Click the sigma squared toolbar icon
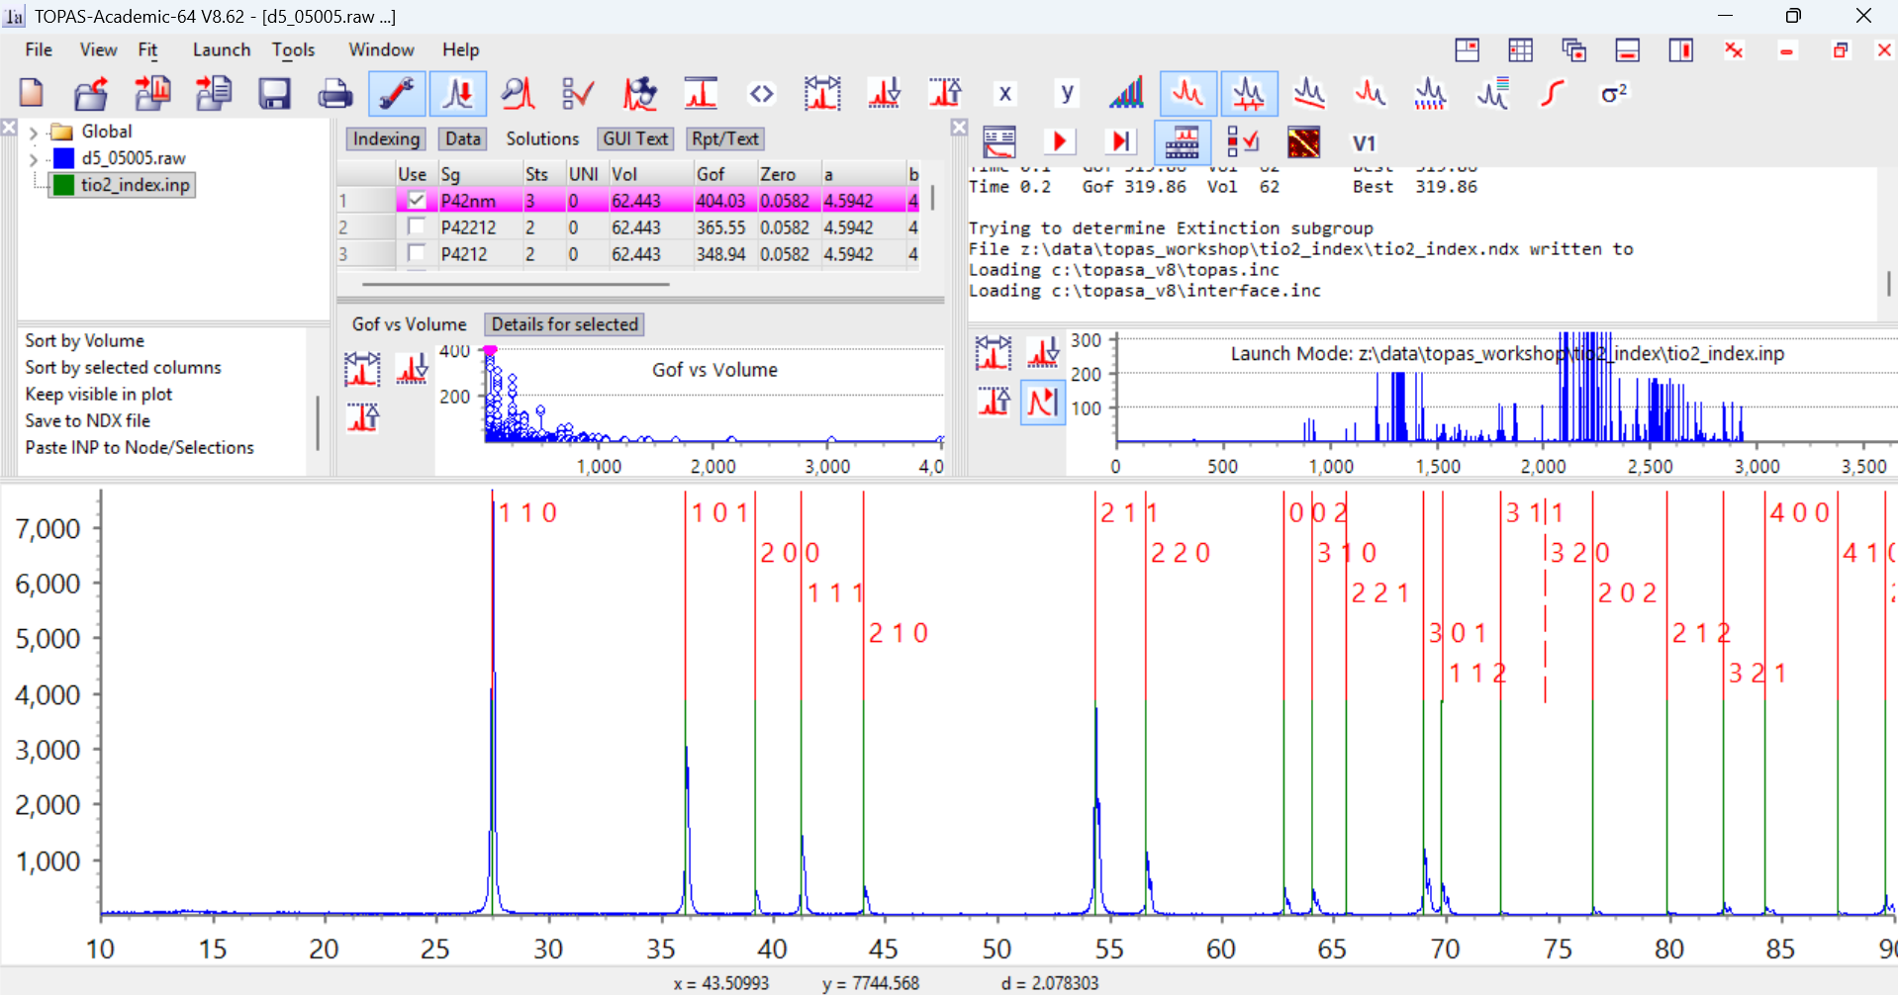The image size is (1898, 995). pyautogui.click(x=1613, y=94)
